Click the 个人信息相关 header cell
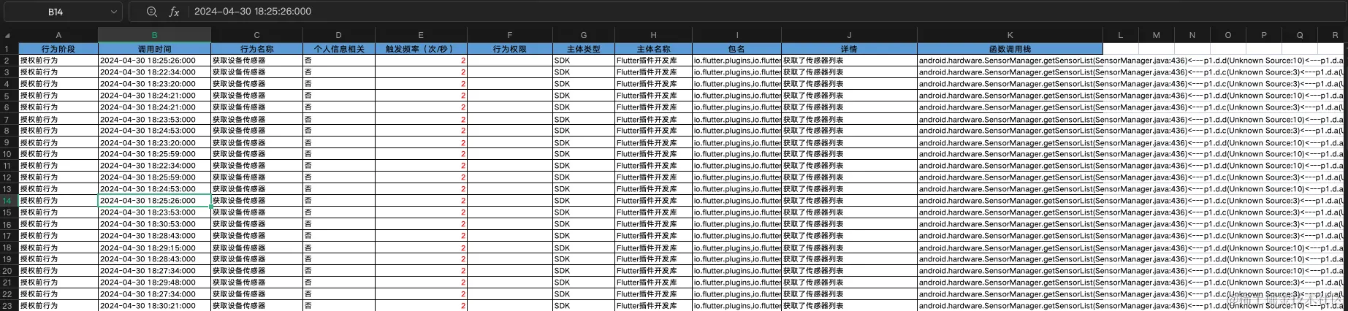The width and height of the screenshot is (1348, 311). (338, 49)
